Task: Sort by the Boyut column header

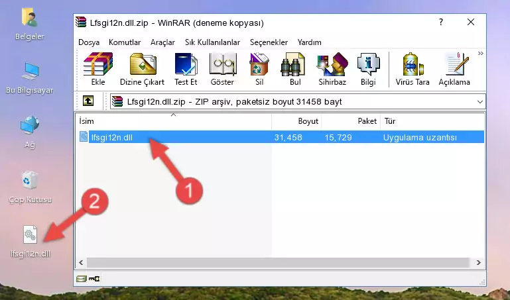Action: (296, 121)
